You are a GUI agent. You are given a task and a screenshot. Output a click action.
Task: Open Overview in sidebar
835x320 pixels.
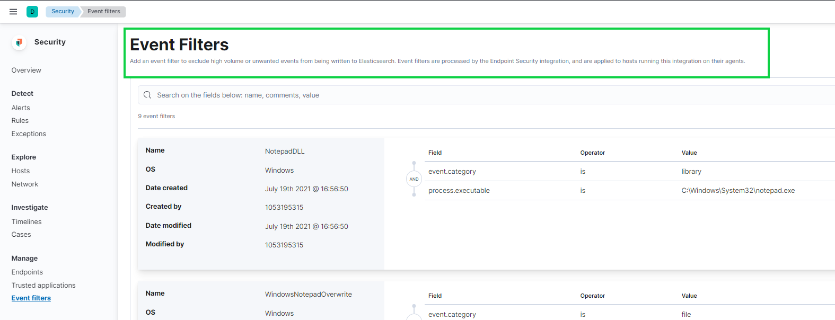click(27, 70)
